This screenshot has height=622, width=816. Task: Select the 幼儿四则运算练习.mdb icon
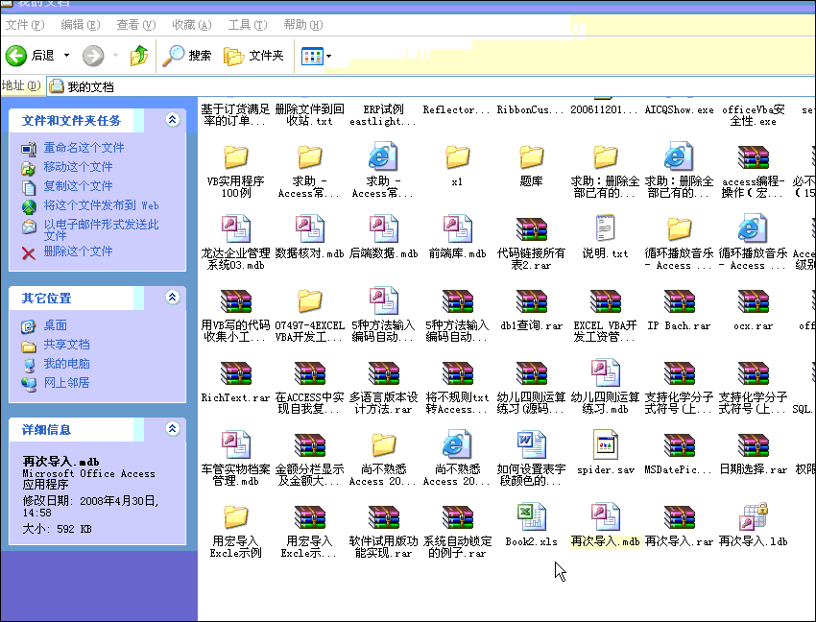pyautogui.click(x=605, y=372)
